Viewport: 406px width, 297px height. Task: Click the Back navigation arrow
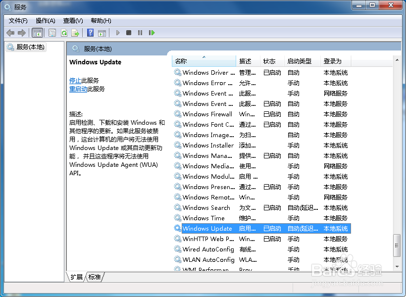pyautogui.click(x=10, y=33)
